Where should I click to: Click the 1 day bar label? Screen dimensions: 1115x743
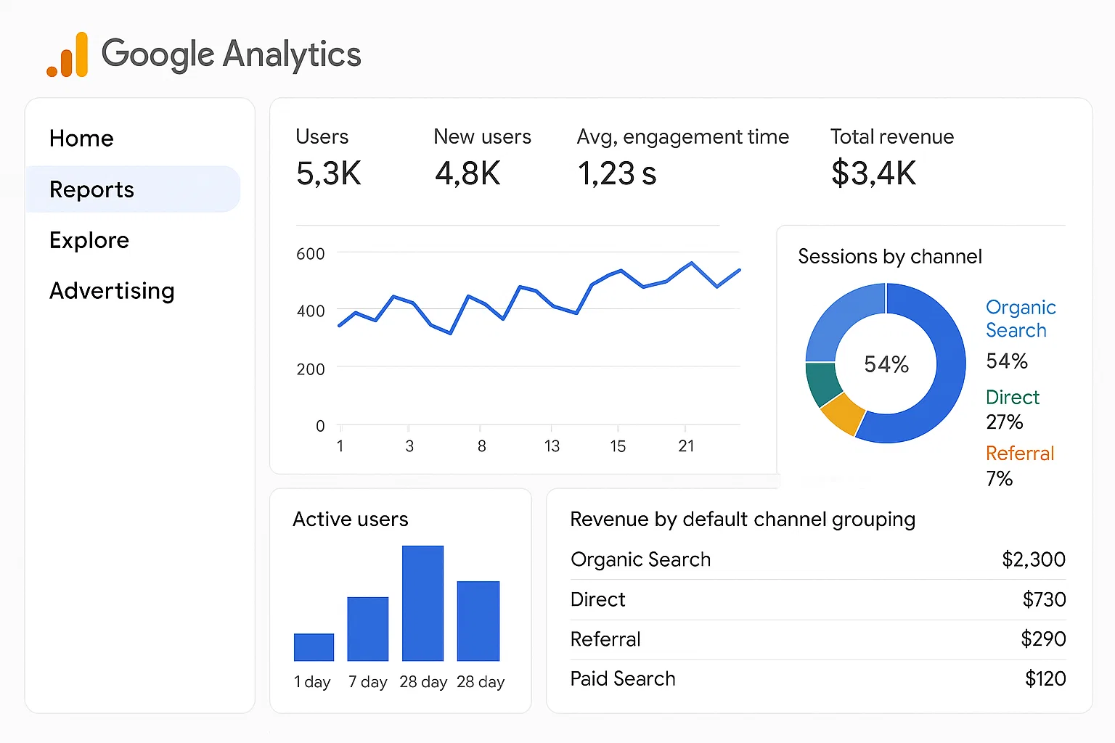(312, 682)
